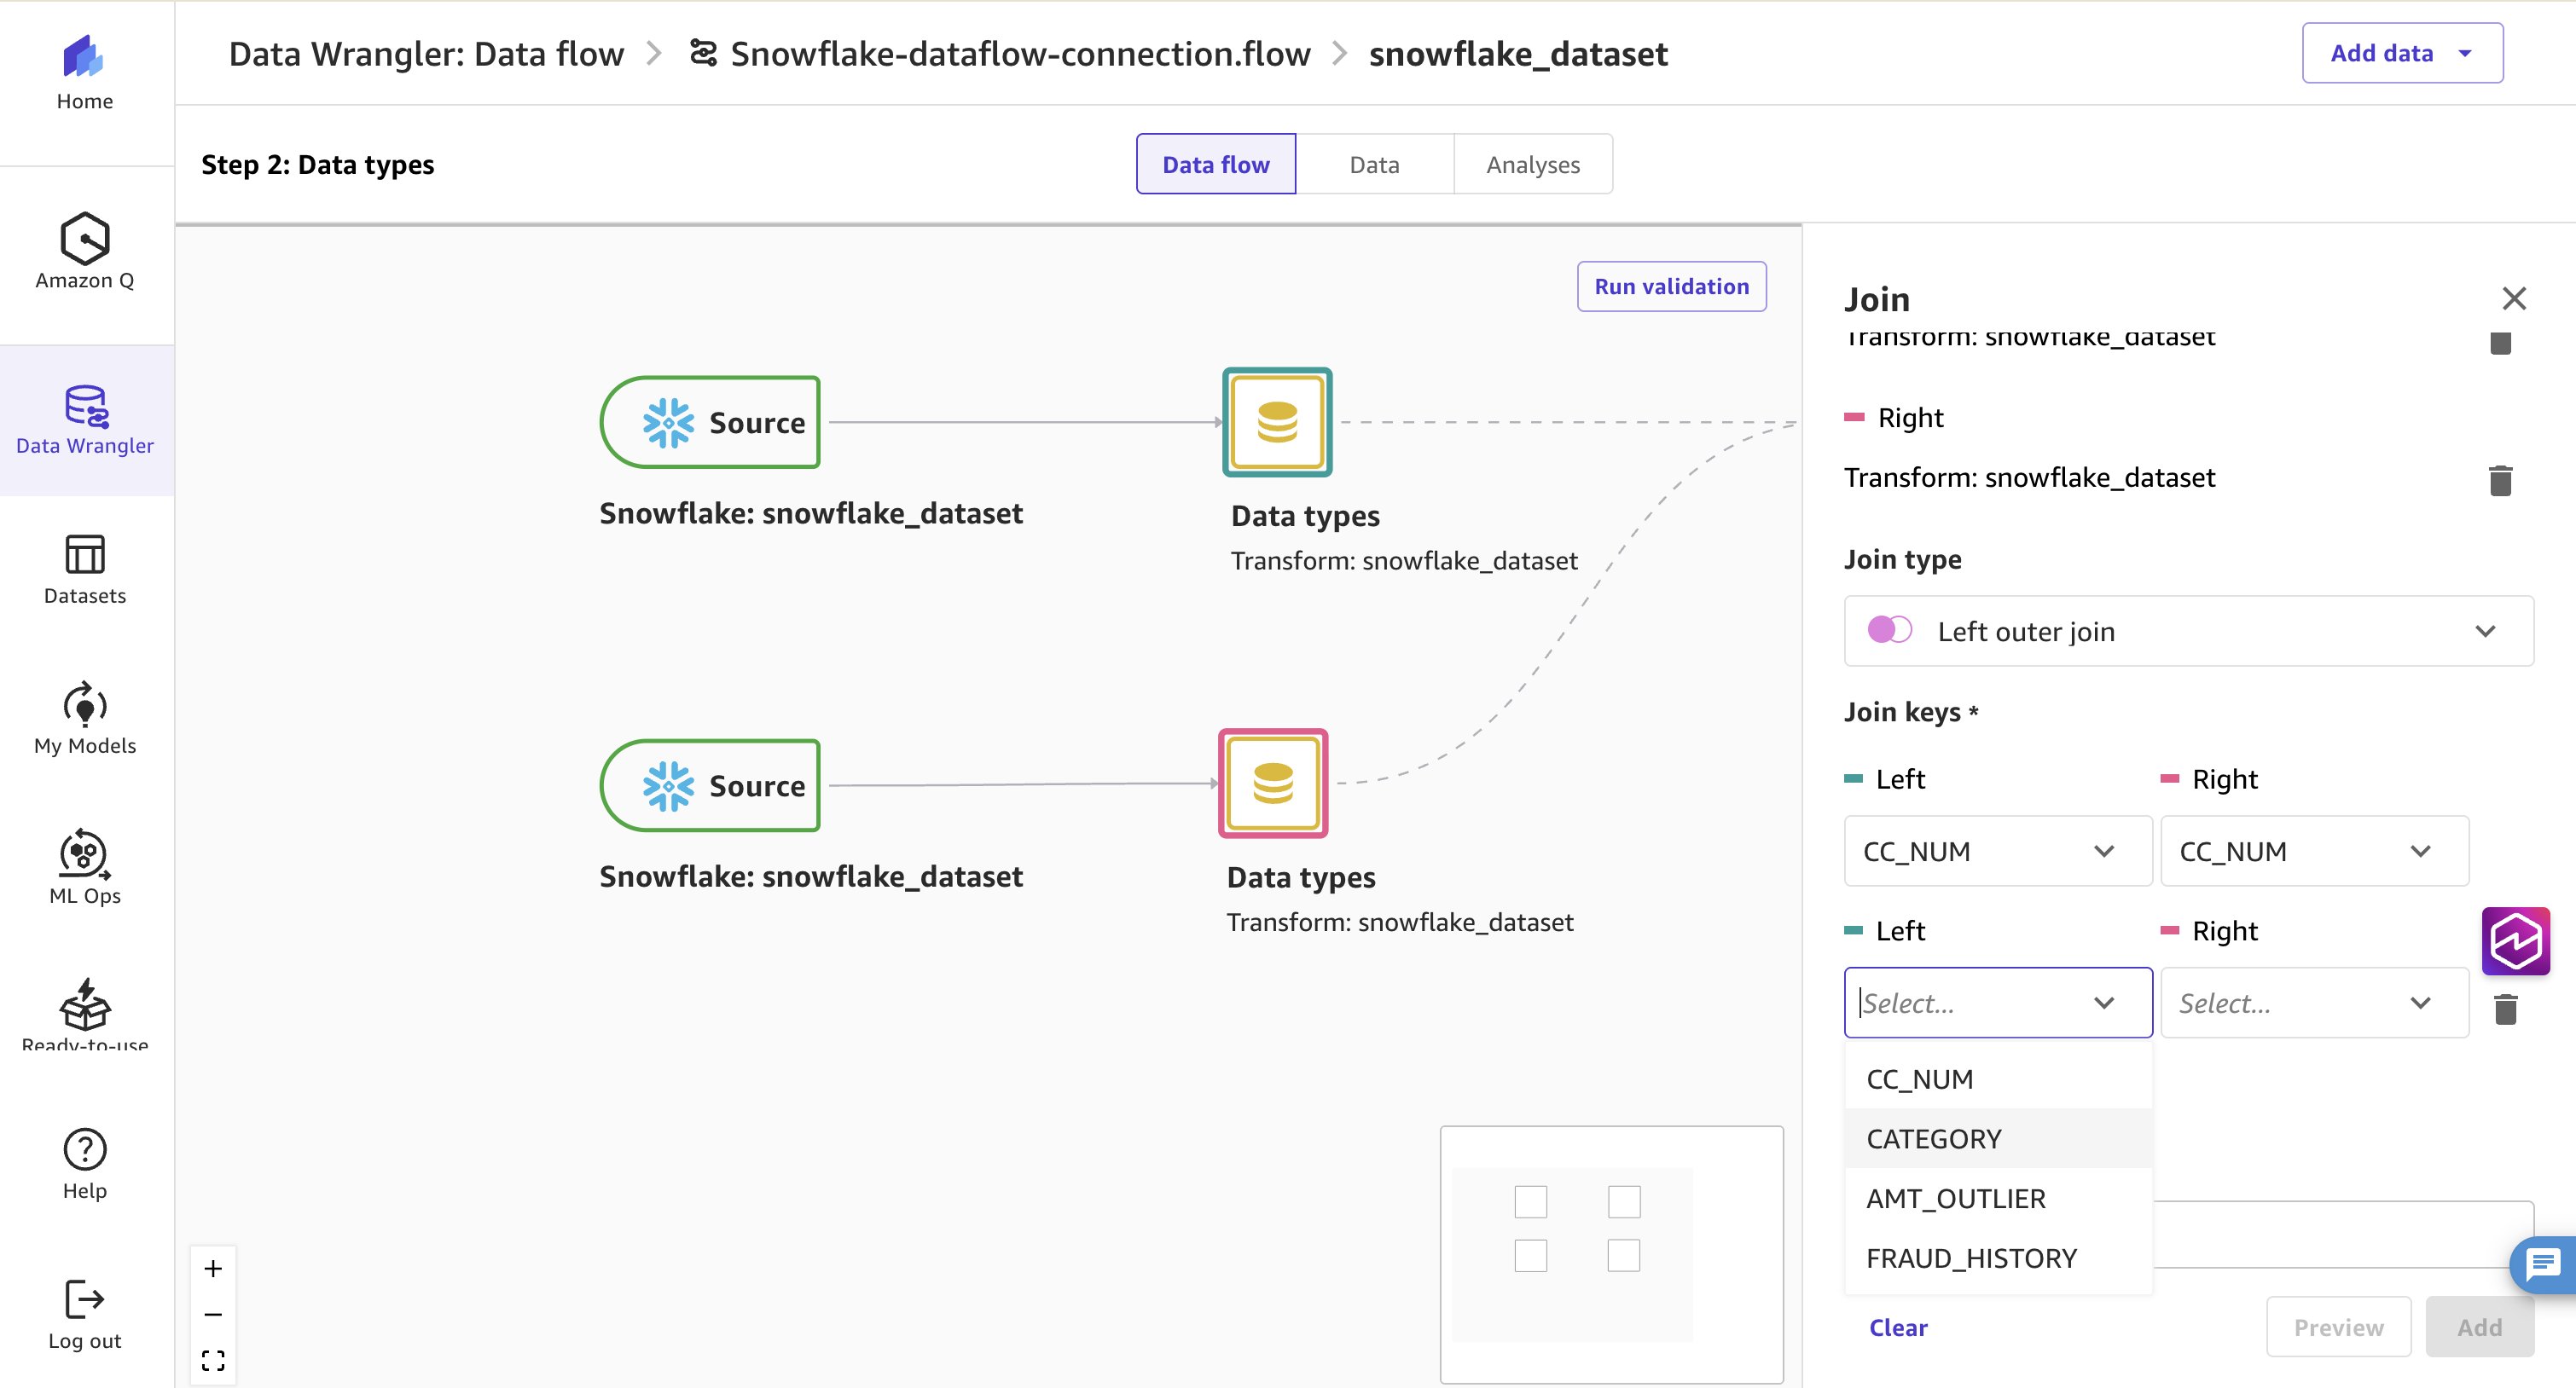Choose CATEGORY from the dropdown list
Screen dimensions: 2576x1388
click(x=1997, y=1138)
